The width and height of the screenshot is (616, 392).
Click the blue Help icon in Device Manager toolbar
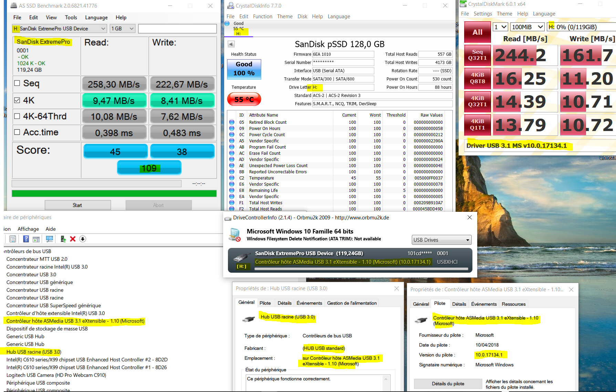(x=26, y=239)
